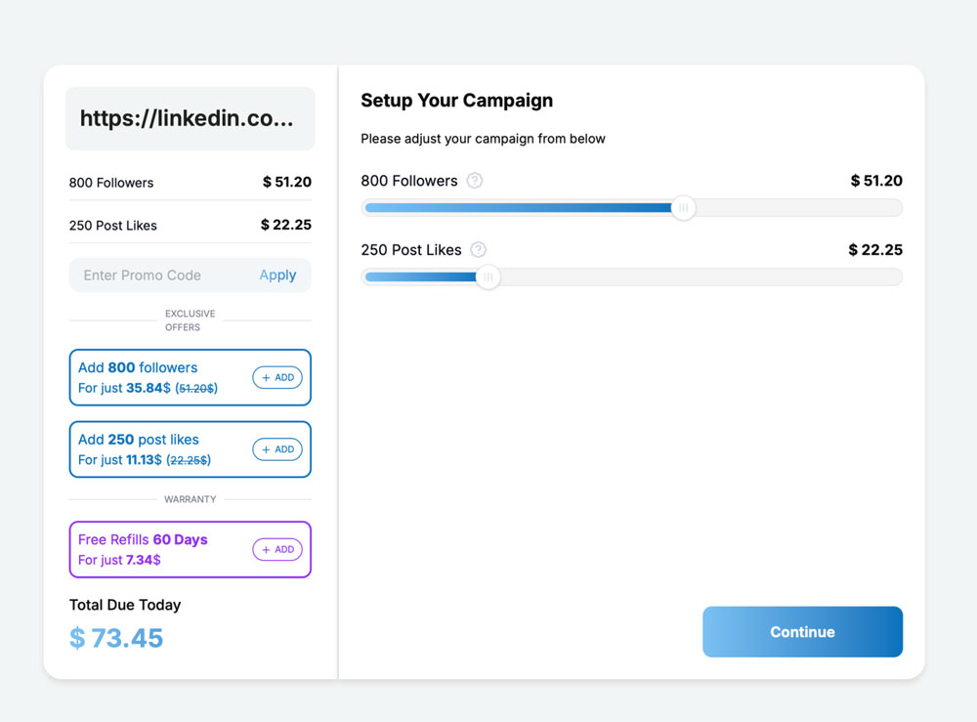Click the 800 Followers row in the order summary
The image size is (977, 722).
(x=111, y=183)
